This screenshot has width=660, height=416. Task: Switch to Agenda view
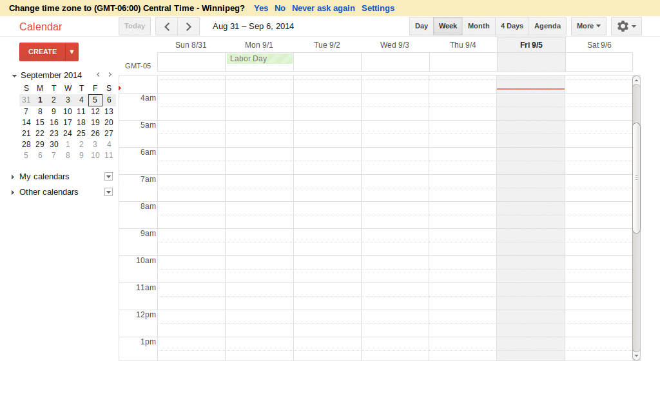(547, 26)
